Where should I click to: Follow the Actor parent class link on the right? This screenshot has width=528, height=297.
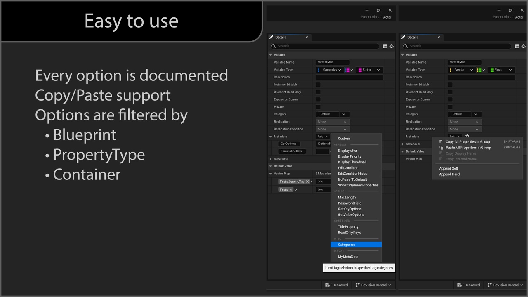point(519,17)
